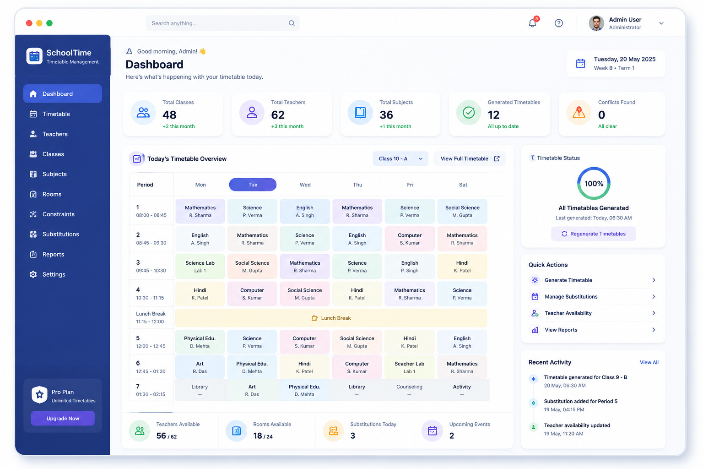Screen dimensions: 703x469
Task: Click the Timetable Status header icon
Action: [x=532, y=158]
